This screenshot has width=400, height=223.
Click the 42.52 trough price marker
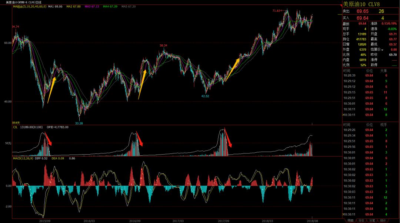click(x=205, y=96)
